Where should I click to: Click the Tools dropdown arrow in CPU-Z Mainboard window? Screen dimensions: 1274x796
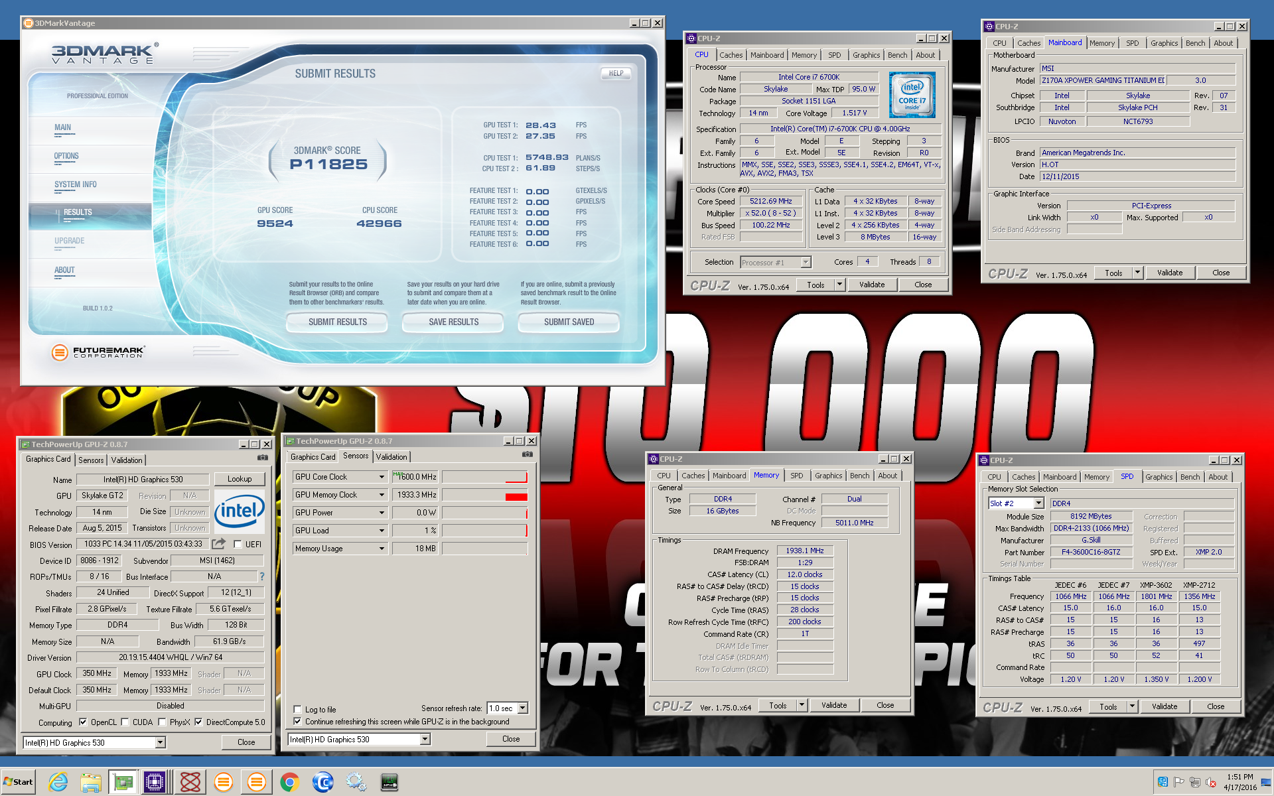(1137, 273)
